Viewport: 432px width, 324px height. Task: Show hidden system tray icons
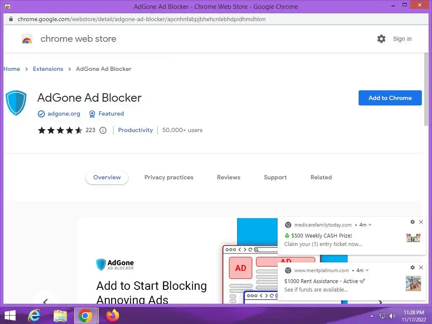pyautogui.click(x=372, y=316)
